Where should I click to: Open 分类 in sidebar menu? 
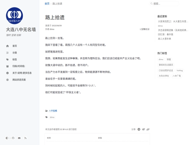coord(15,53)
